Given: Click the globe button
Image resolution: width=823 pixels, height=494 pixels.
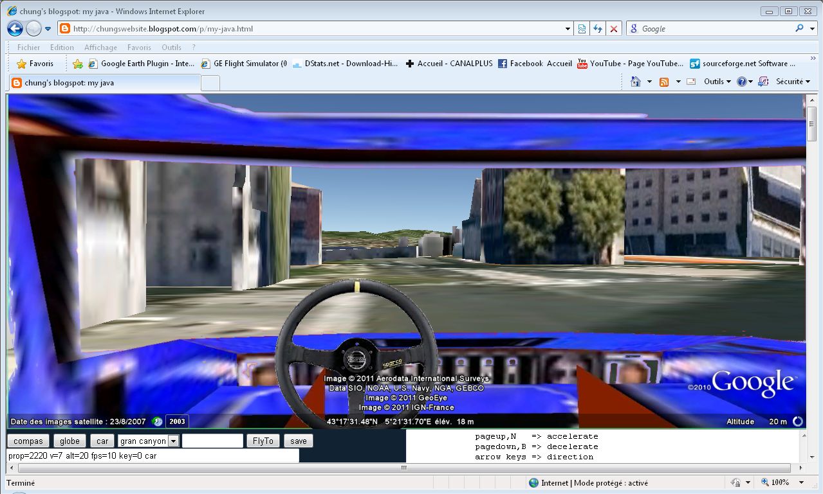Looking at the screenshot, I should pos(69,441).
